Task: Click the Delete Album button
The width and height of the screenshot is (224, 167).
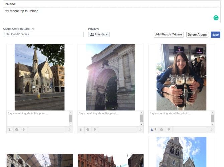Action: coord(197,35)
